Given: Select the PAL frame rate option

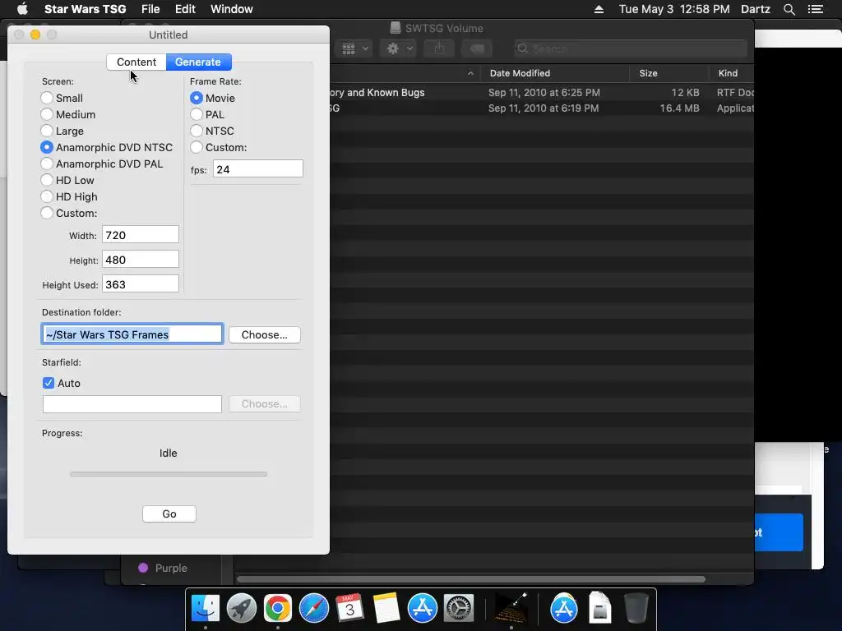Looking at the screenshot, I should (x=207, y=114).
